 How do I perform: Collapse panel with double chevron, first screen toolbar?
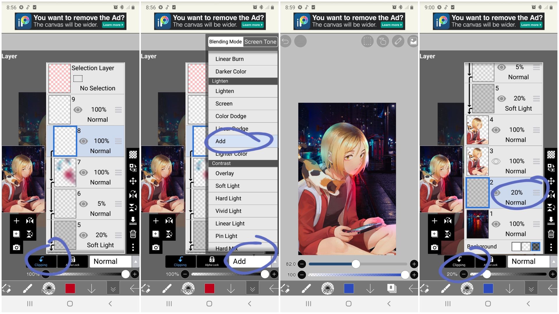pos(113,289)
